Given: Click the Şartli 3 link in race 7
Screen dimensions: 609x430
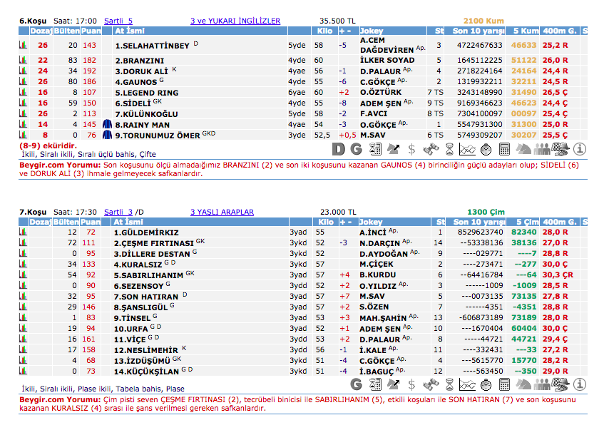Looking at the screenshot, I should (x=118, y=212).
